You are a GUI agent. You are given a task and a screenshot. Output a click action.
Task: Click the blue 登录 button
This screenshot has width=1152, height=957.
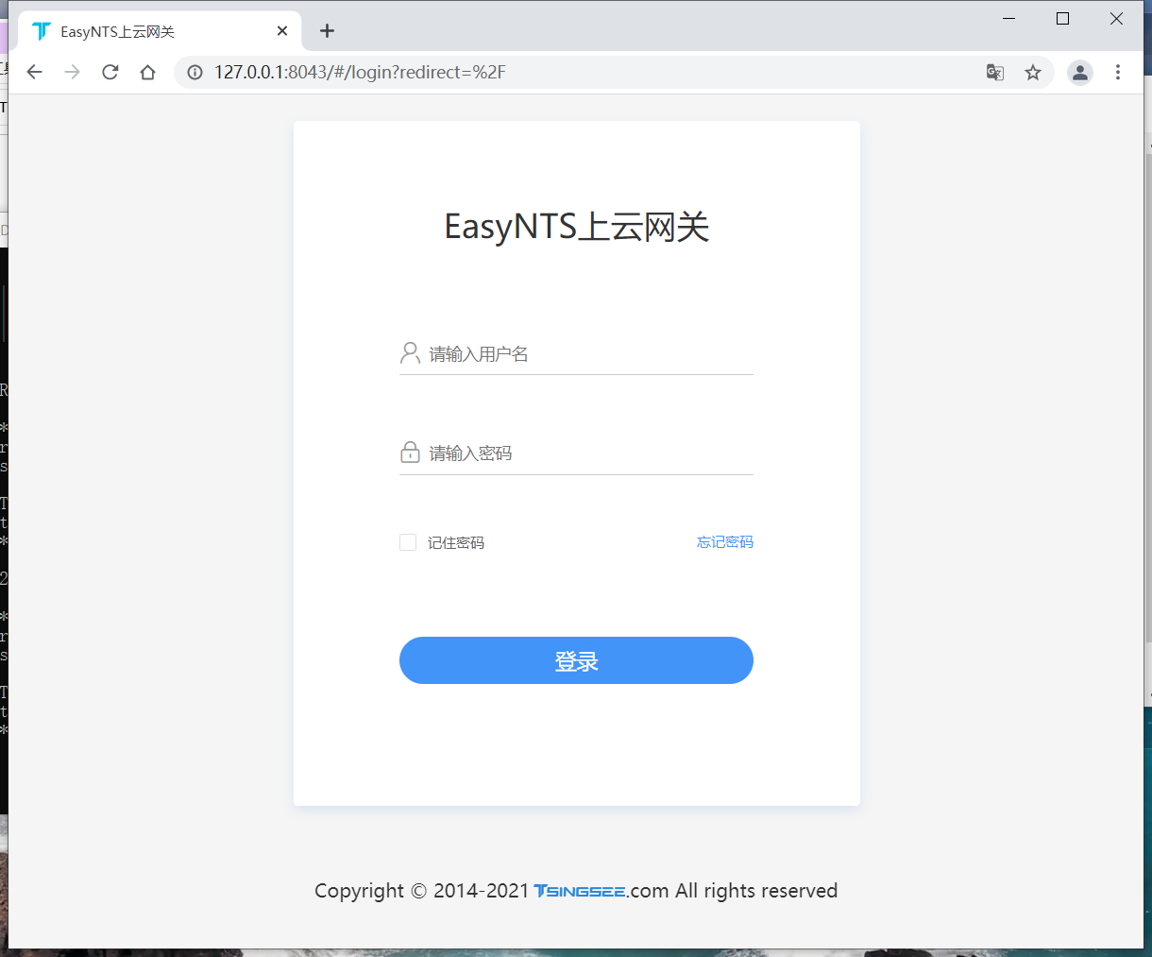(576, 660)
